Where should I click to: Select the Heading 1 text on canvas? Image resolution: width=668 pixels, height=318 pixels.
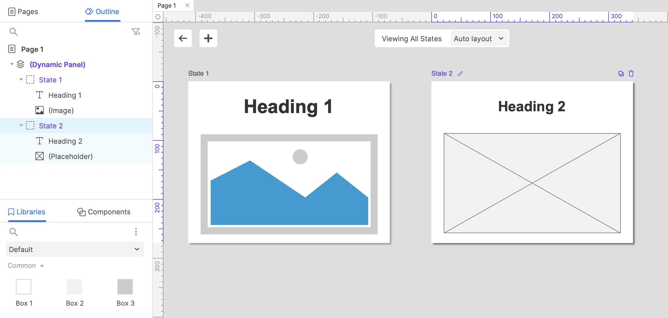coord(288,107)
